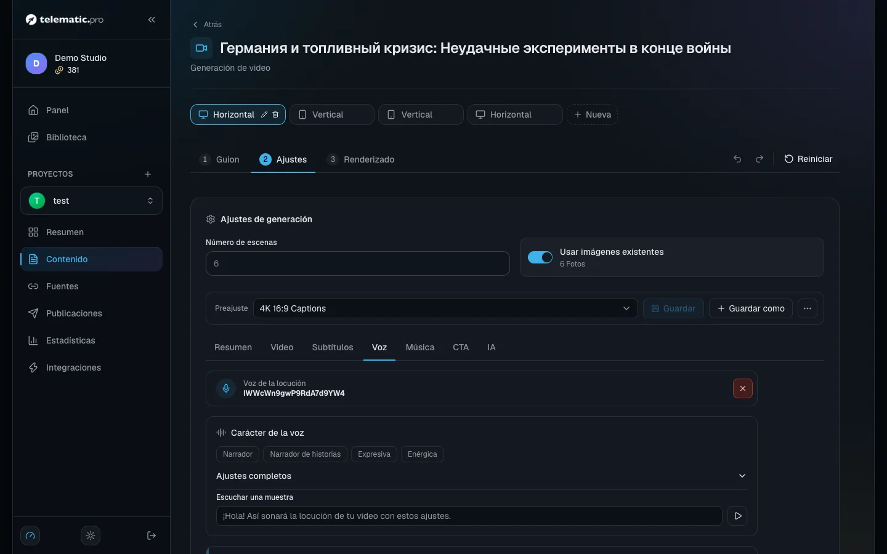
Task: Select the Narrador voice character tag
Action: tap(238, 454)
